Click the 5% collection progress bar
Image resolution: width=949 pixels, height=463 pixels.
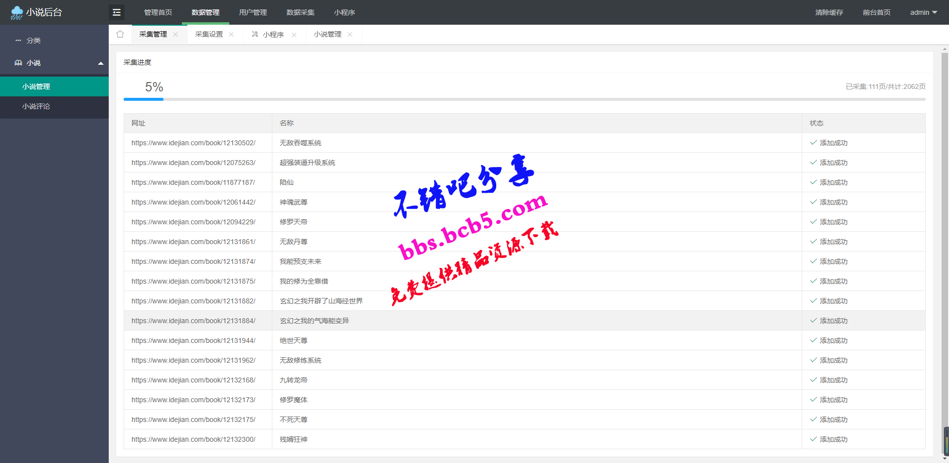point(524,99)
